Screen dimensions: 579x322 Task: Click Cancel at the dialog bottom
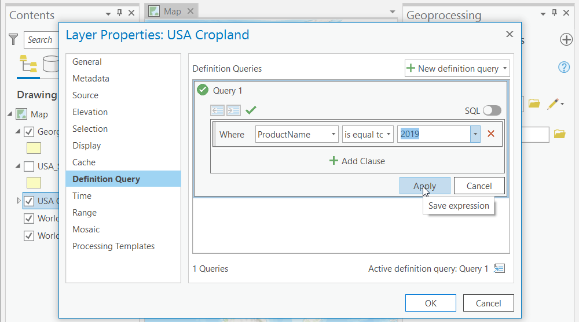coord(488,303)
